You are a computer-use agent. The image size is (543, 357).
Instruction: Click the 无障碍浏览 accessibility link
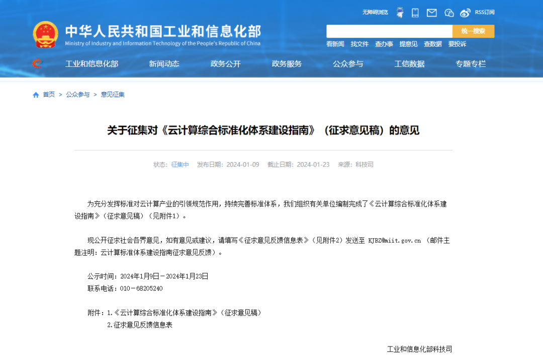(x=375, y=12)
